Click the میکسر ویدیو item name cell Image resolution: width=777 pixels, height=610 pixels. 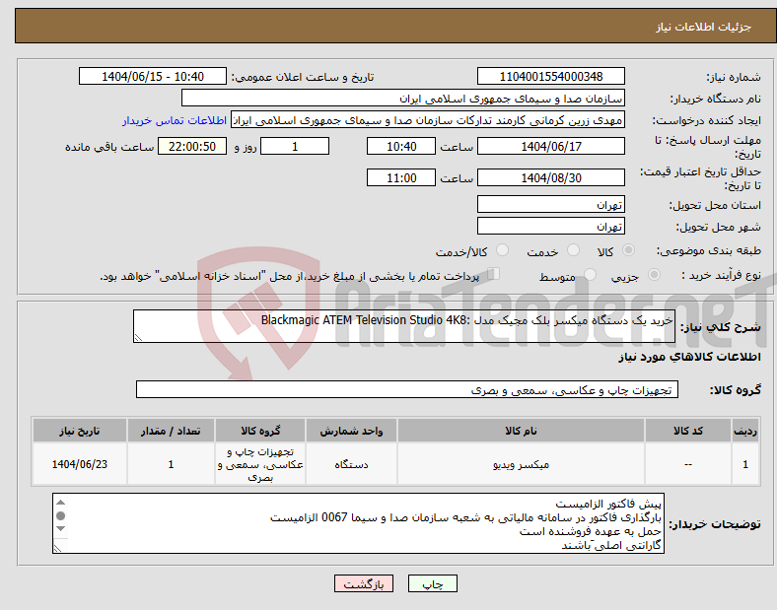(521, 464)
